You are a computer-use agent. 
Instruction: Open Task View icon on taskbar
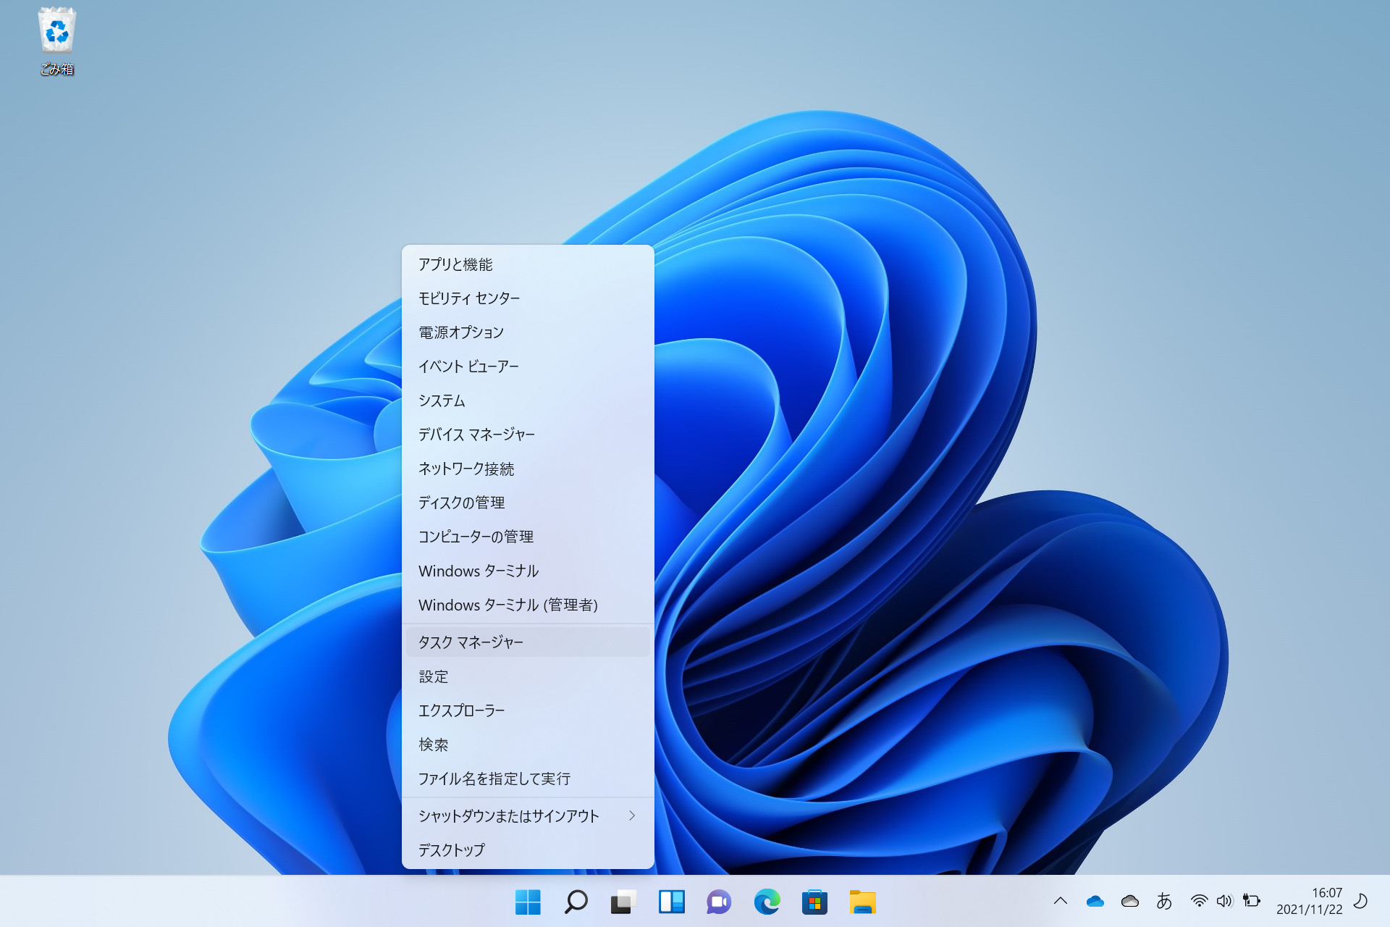(623, 902)
